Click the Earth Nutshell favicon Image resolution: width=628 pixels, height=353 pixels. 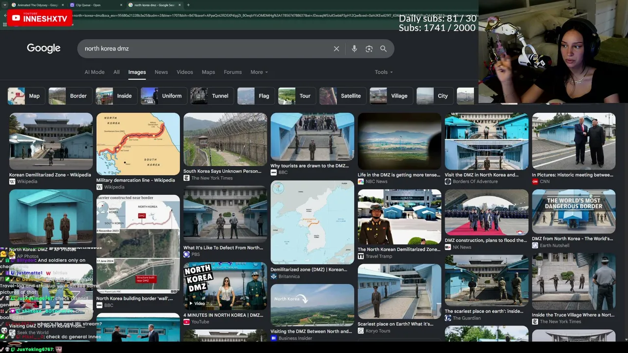click(535, 245)
